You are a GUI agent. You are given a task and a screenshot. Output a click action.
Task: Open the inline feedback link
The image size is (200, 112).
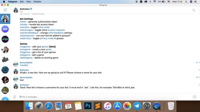click(56, 33)
